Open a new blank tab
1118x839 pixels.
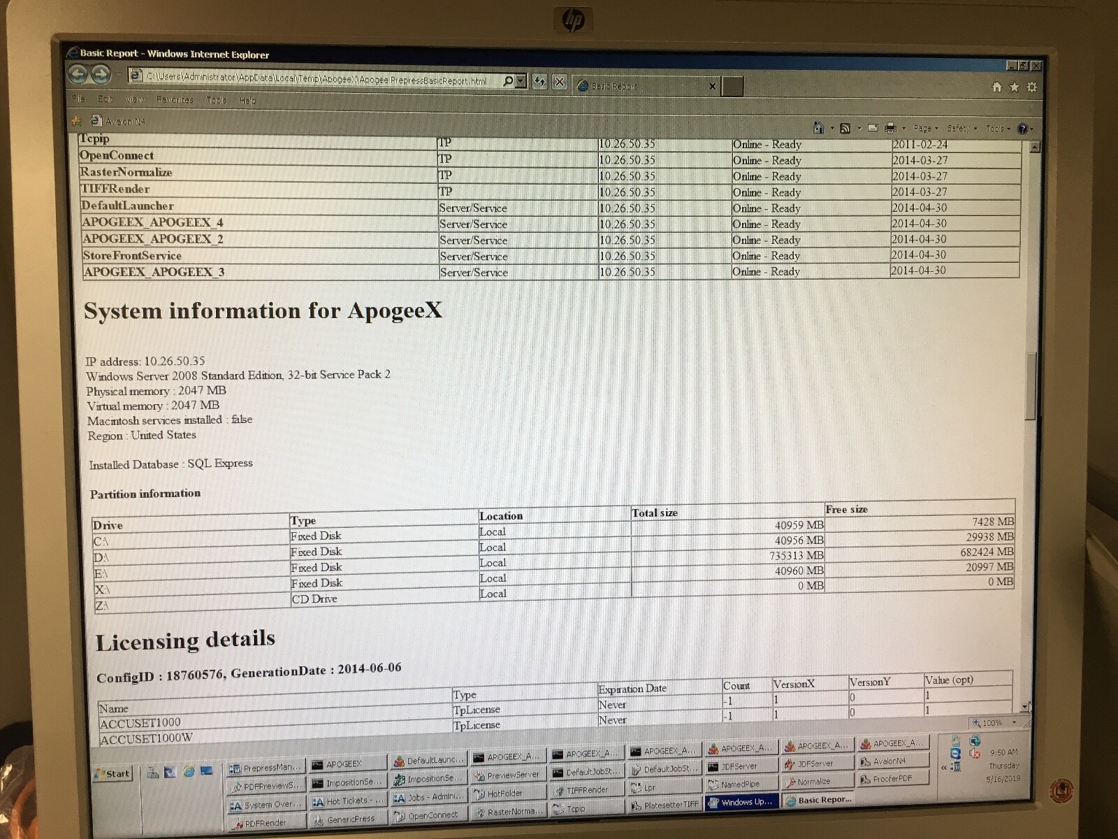pos(732,86)
